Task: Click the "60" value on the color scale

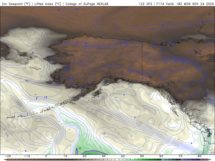Action: tap(161, 156)
